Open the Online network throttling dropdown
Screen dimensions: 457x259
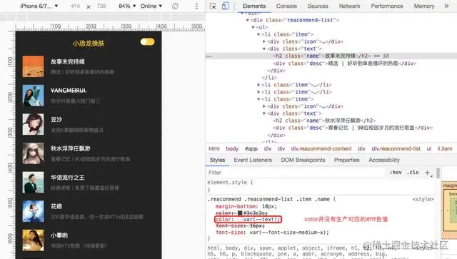(x=151, y=6)
